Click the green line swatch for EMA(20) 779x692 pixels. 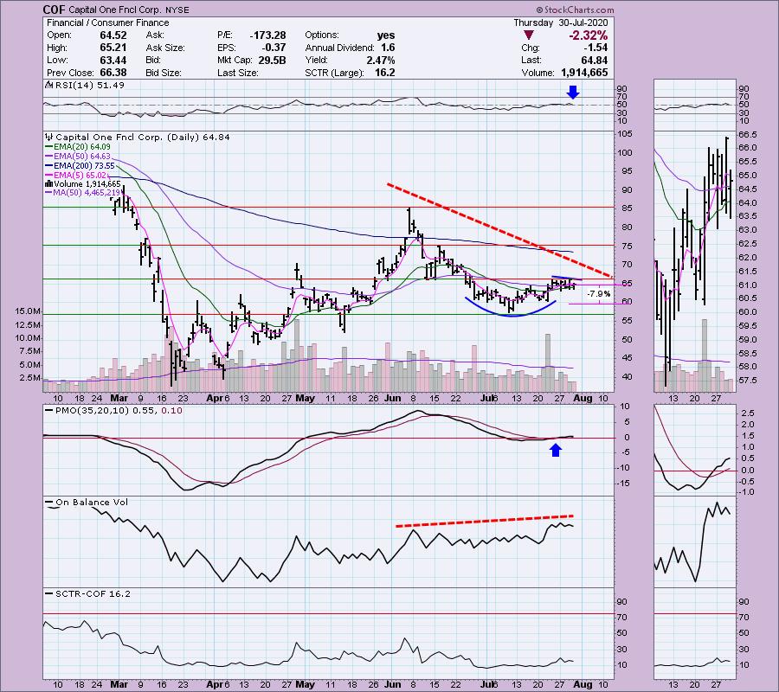click(x=48, y=147)
